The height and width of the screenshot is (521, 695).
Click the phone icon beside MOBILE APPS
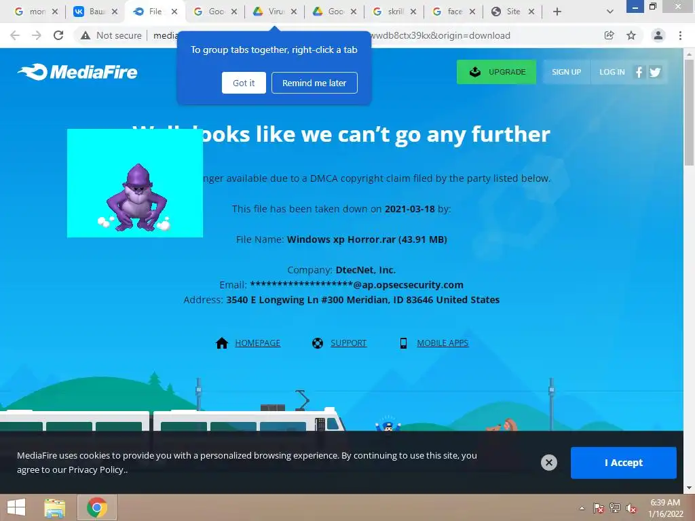403,343
